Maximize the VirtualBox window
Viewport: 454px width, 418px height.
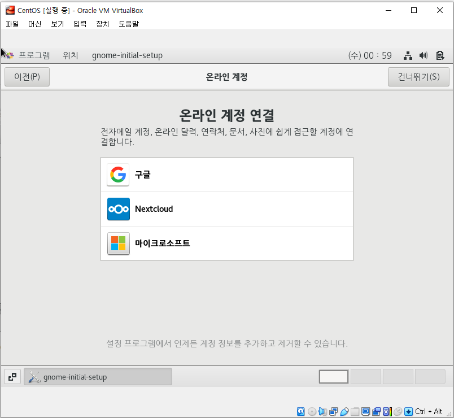414,10
